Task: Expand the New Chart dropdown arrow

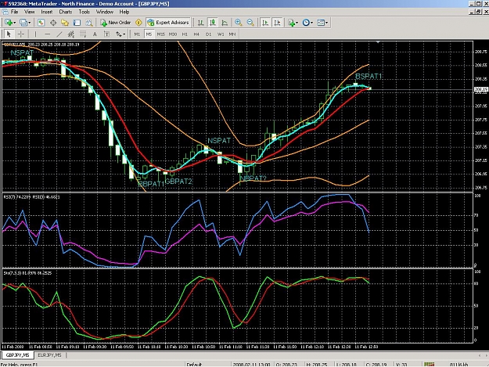Action: click(x=14, y=23)
